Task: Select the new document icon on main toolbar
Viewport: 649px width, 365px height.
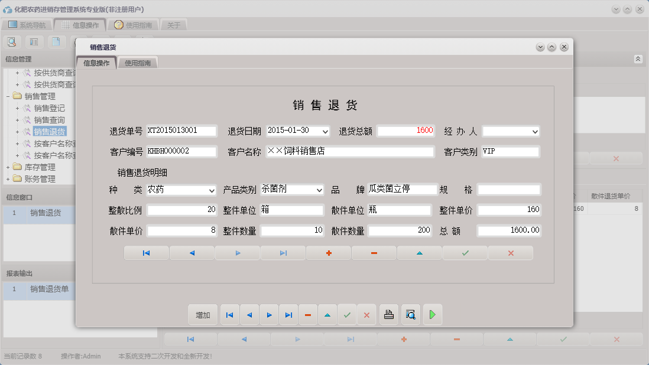Action: 56,41
